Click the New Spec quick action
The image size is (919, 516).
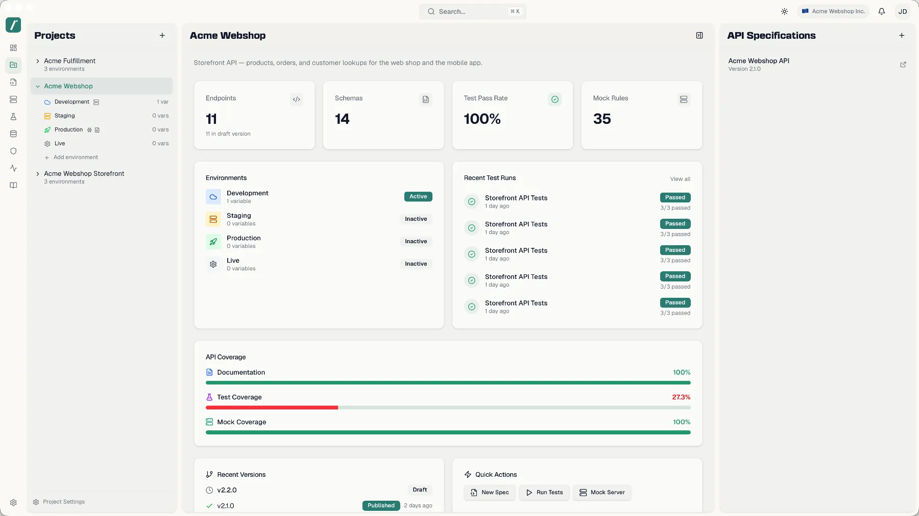490,493
